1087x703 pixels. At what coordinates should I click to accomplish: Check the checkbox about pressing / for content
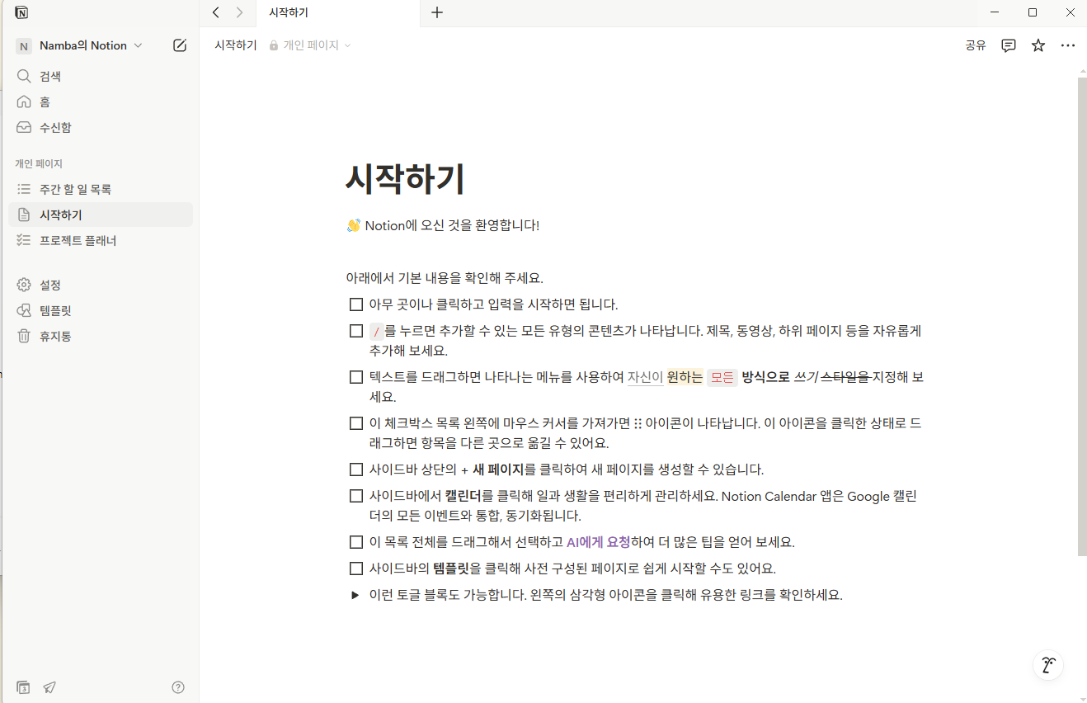coord(355,329)
